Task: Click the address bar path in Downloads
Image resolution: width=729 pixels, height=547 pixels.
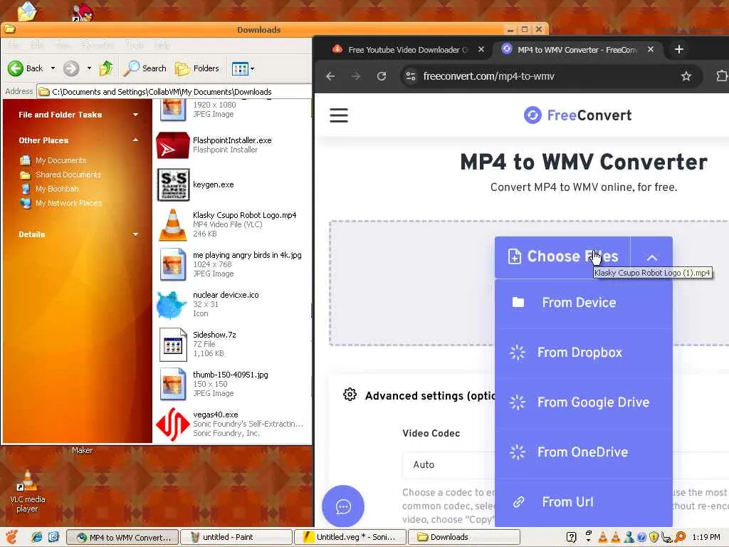Action: [162, 92]
